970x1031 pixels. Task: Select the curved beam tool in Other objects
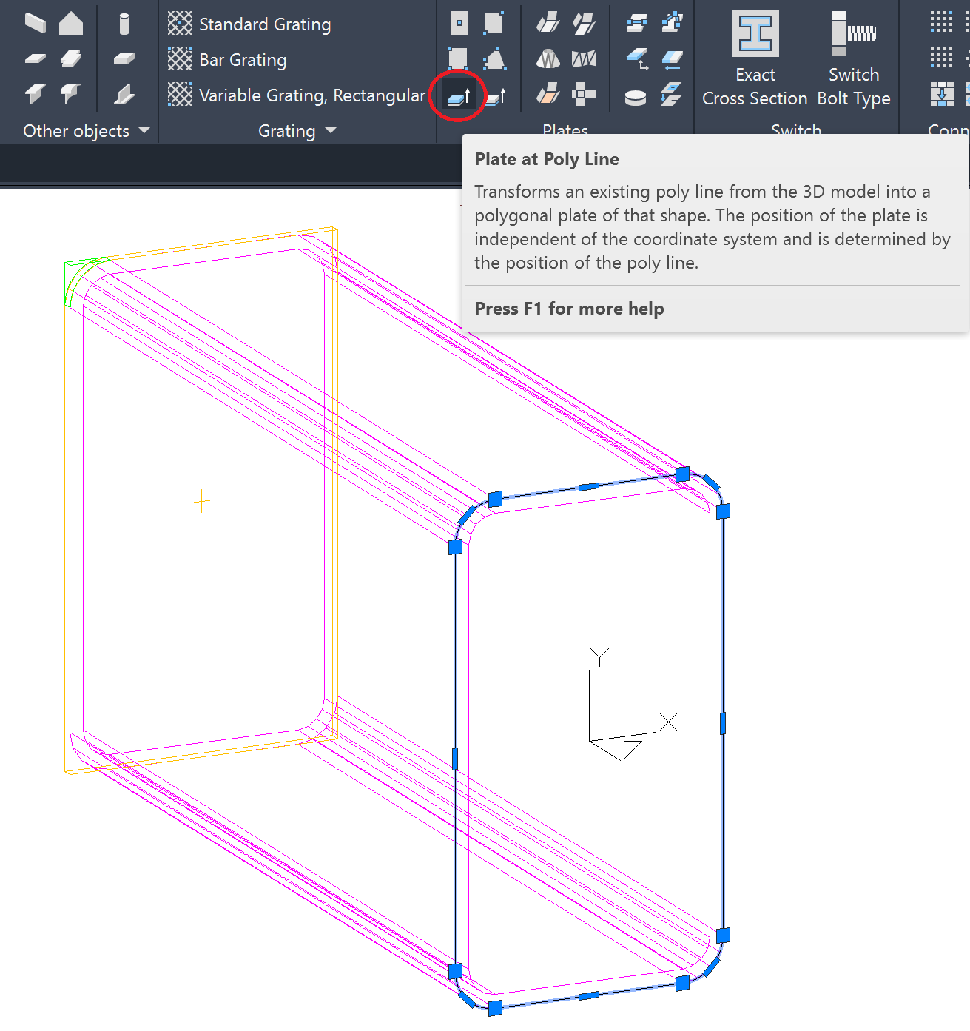pos(71,94)
